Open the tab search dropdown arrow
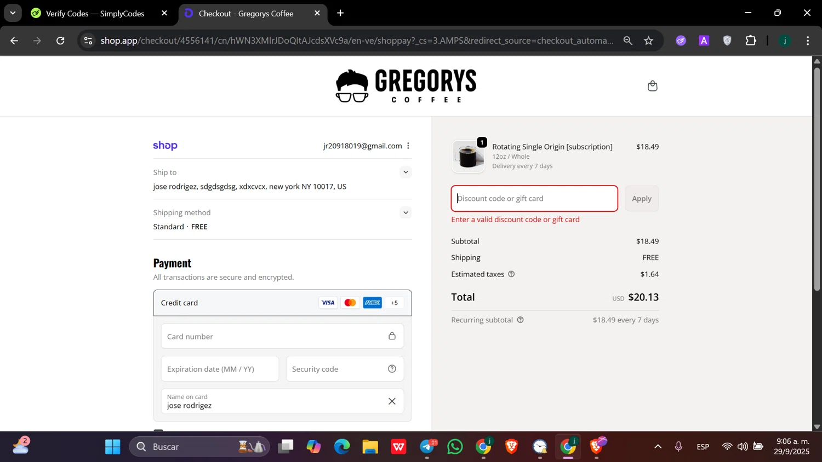 13,13
